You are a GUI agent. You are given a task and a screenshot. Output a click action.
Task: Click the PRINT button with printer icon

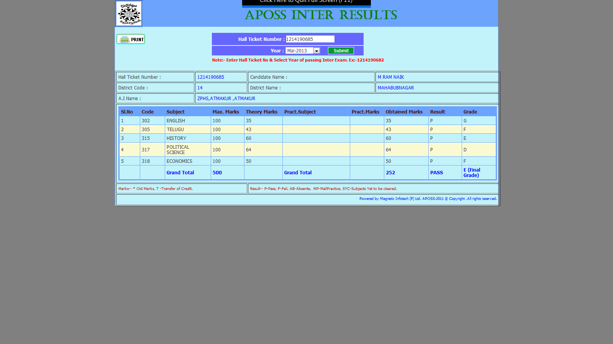(131, 39)
